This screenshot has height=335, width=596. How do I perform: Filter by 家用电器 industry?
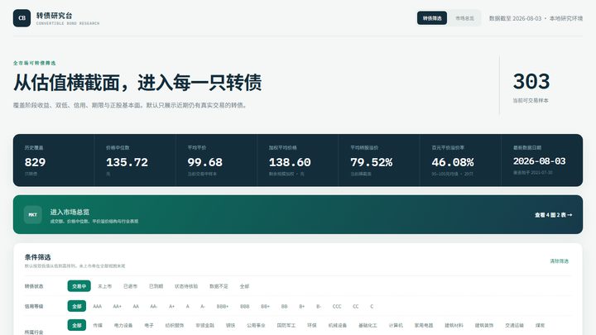coord(424,326)
